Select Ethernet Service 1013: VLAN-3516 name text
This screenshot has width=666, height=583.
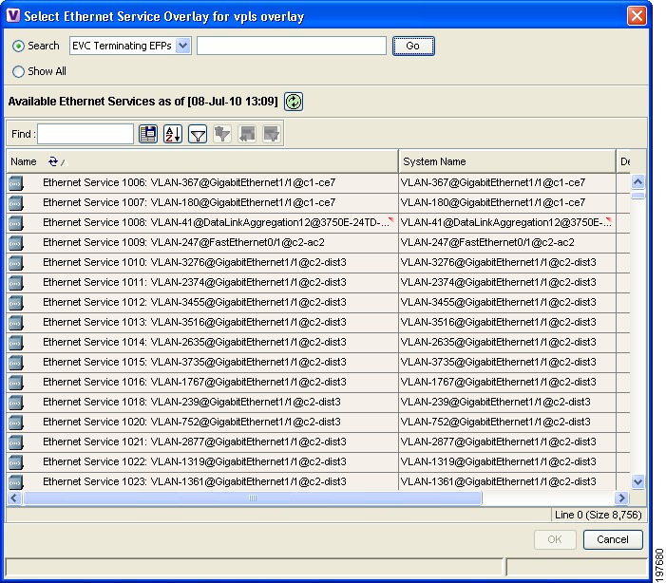(195, 322)
